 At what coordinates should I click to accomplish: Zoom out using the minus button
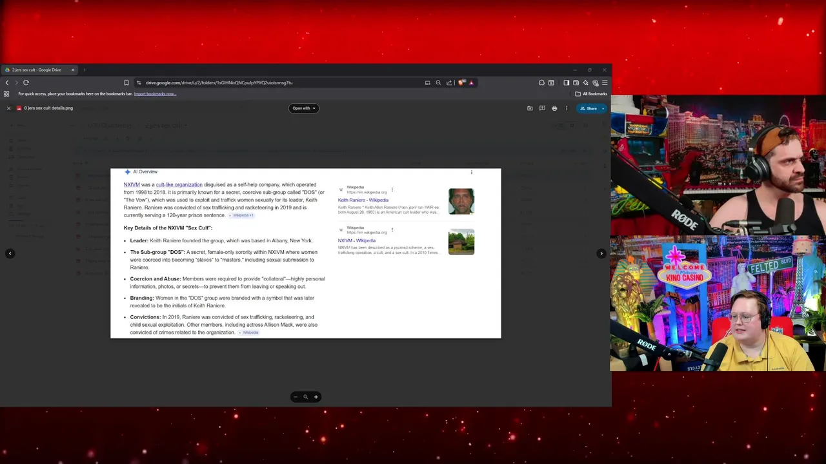295,397
